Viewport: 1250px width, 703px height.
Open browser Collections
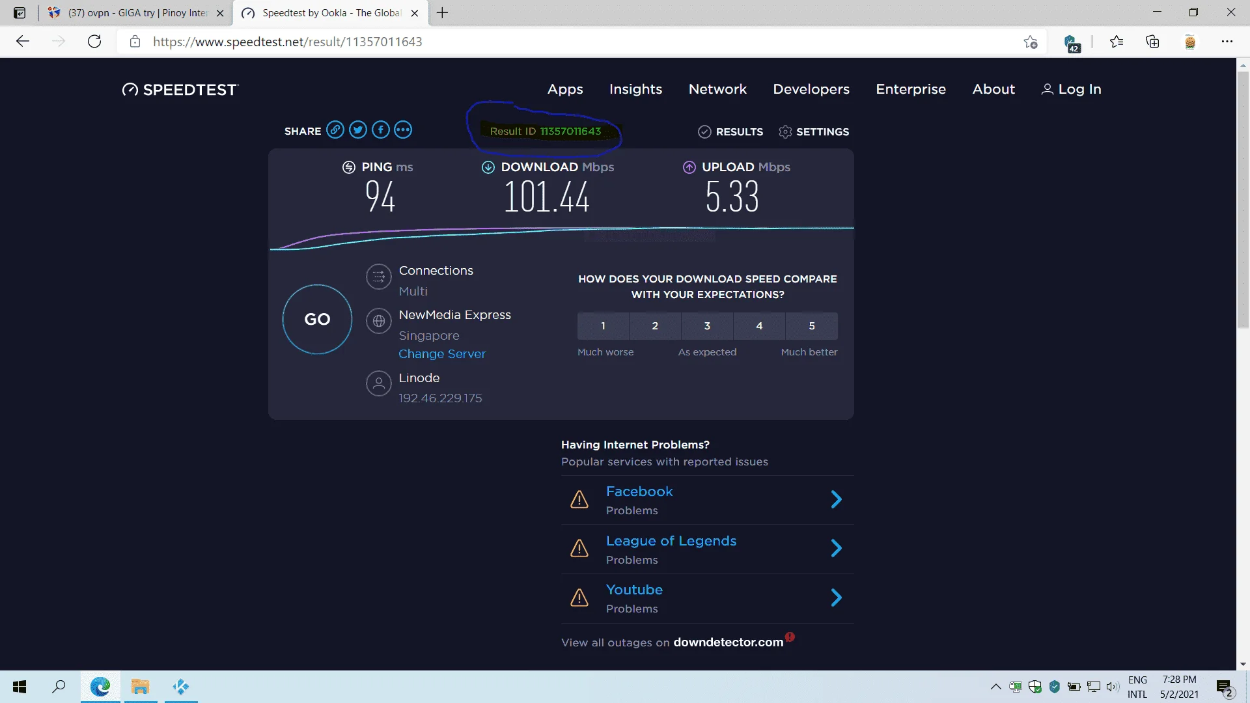pyautogui.click(x=1152, y=42)
